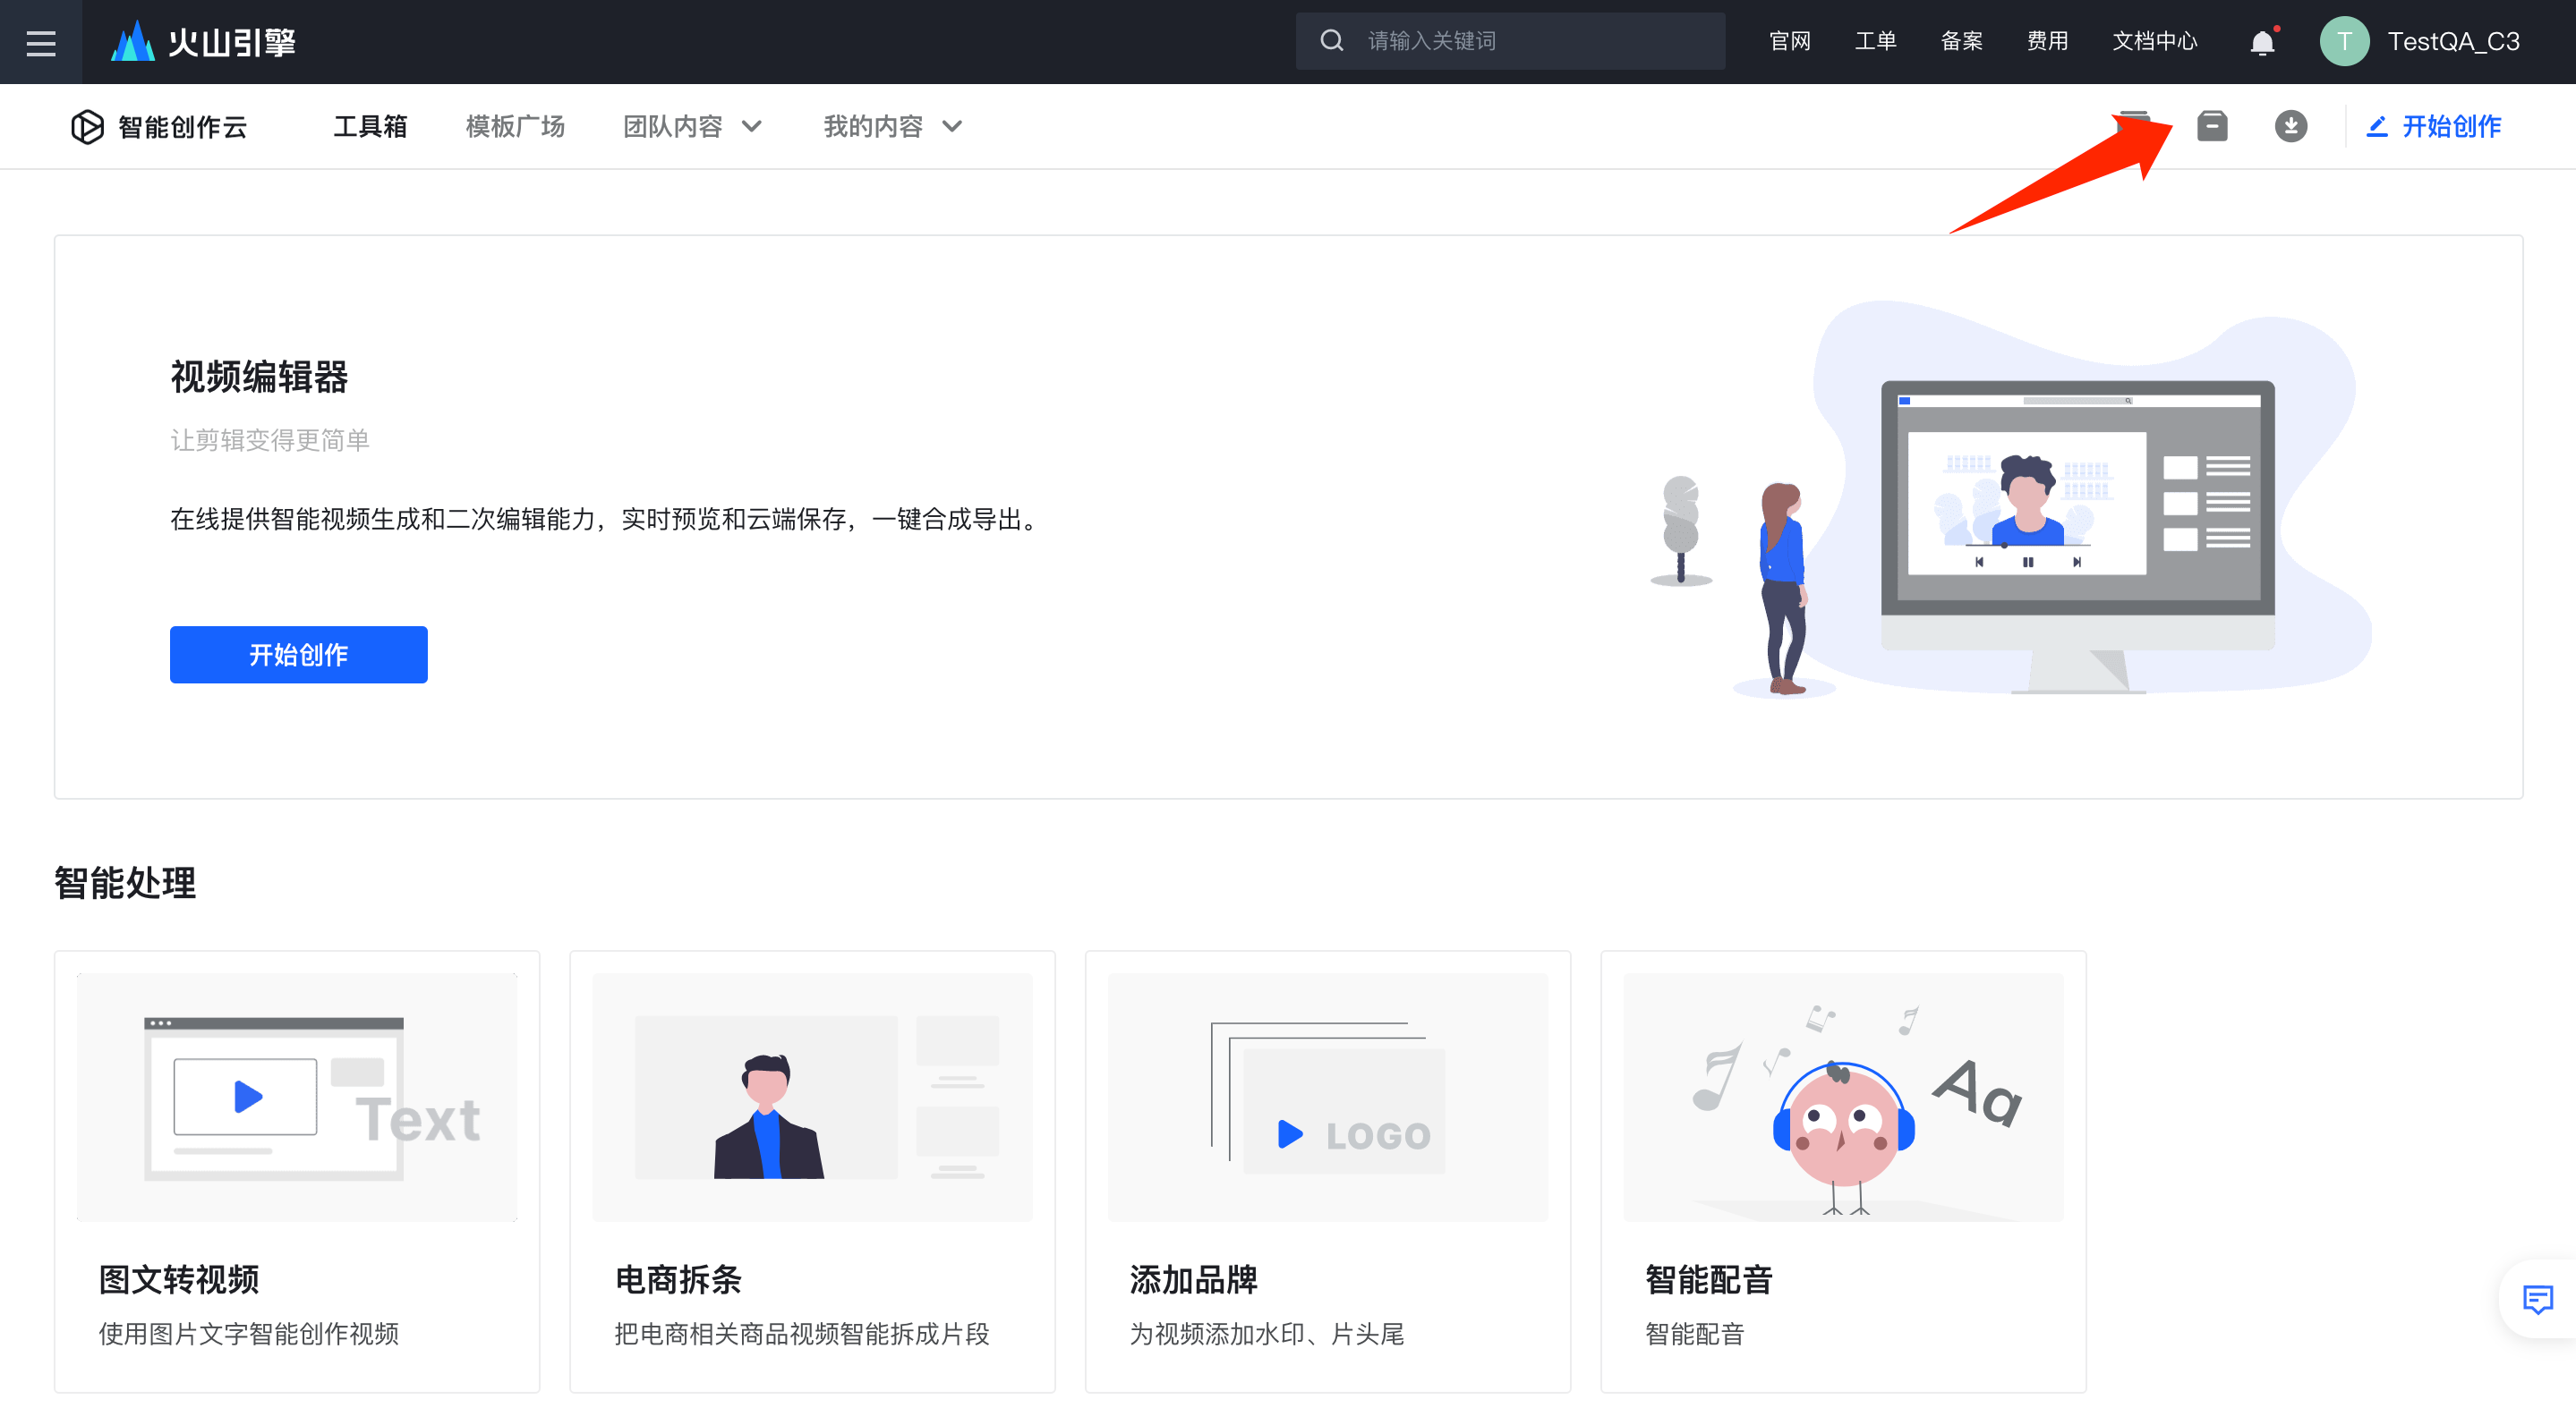Click the 让剪辑变得更简单 subtitle
Image resolution: width=2576 pixels, height=1408 pixels.
pos(270,441)
